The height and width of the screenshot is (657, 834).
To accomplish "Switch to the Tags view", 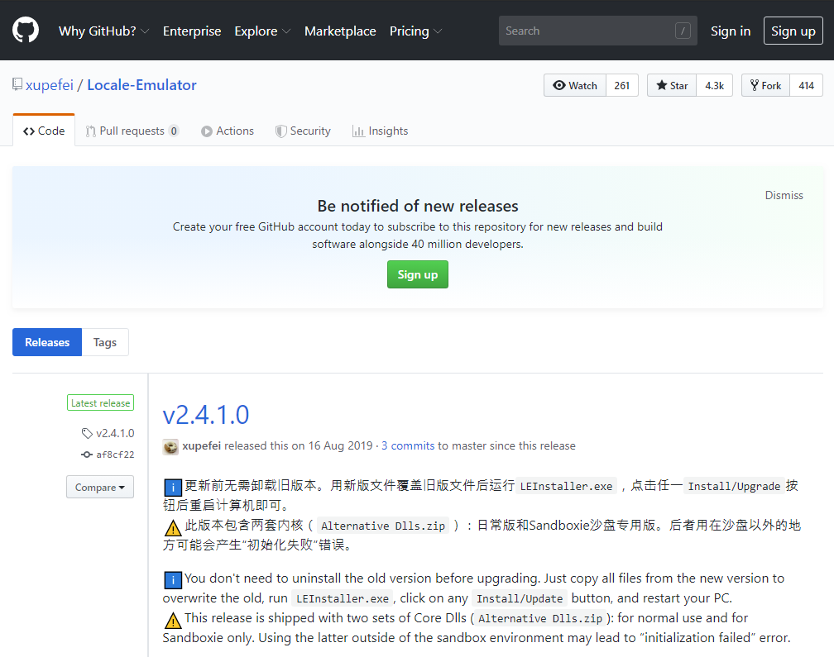I will tap(105, 342).
